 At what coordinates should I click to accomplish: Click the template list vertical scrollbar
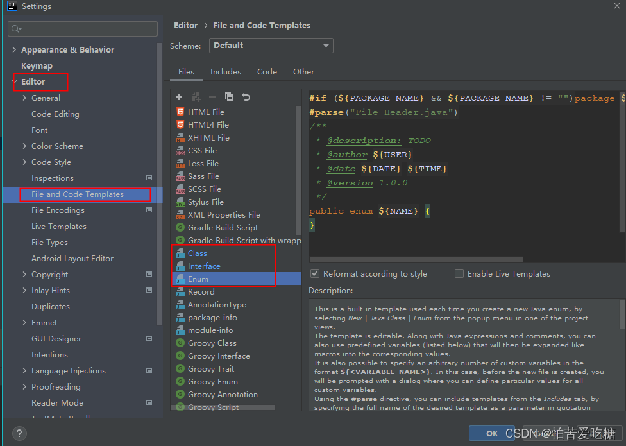(x=298, y=169)
